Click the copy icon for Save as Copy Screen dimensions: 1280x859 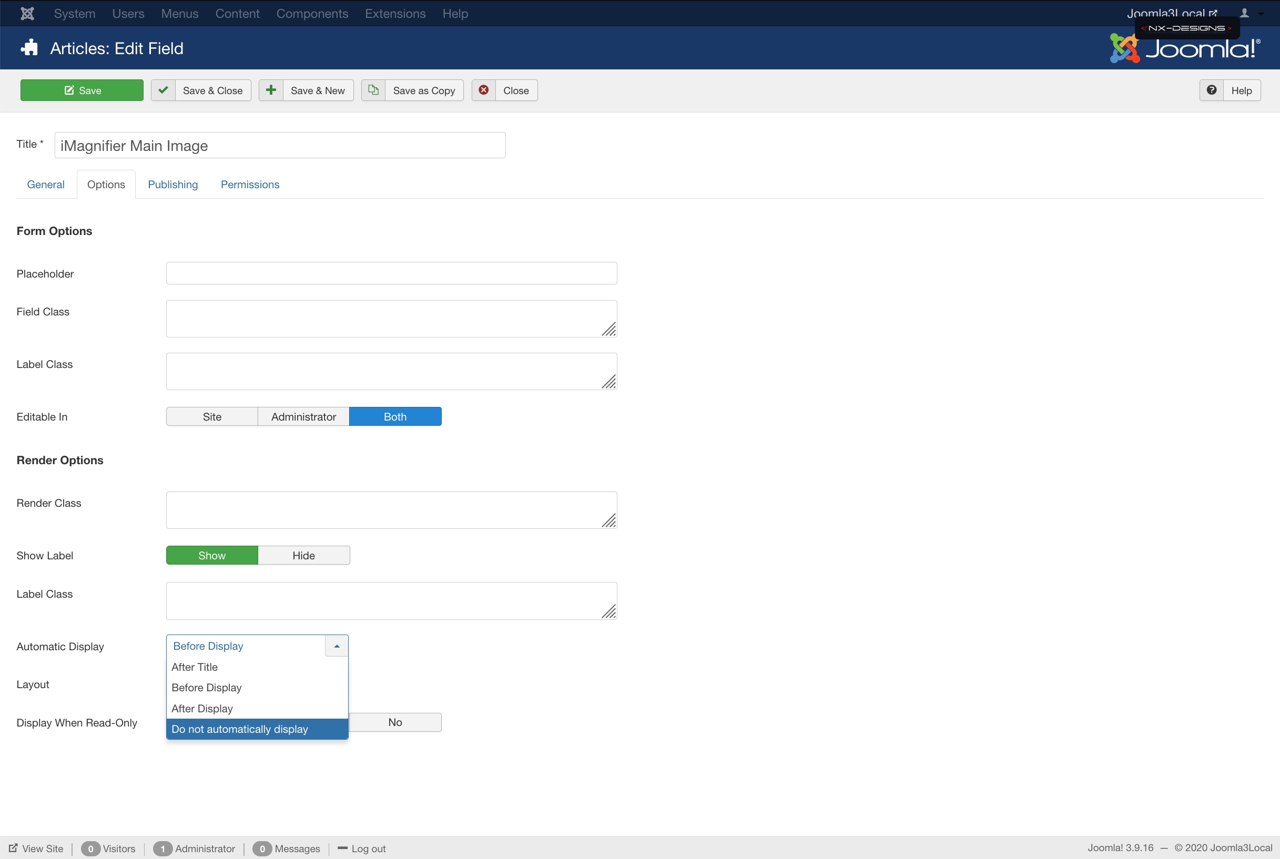tap(373, 90)
